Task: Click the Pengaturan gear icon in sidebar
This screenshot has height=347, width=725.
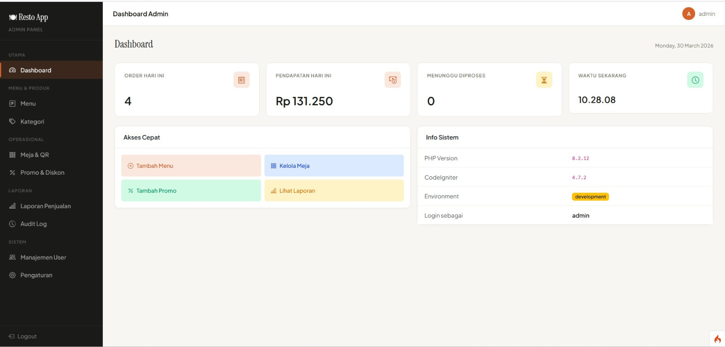Action: [x=12, y=275]
